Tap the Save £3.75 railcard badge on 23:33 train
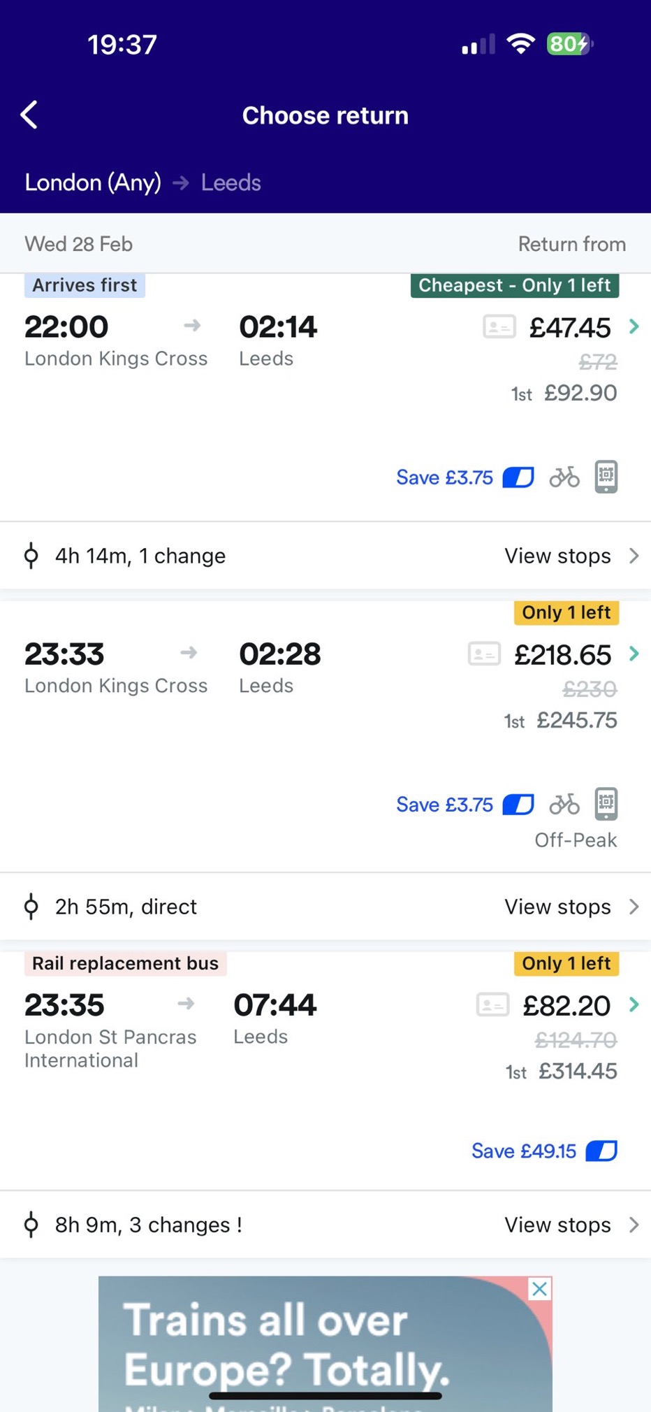This screenshot has width=651, height=1412. [465, 805]
